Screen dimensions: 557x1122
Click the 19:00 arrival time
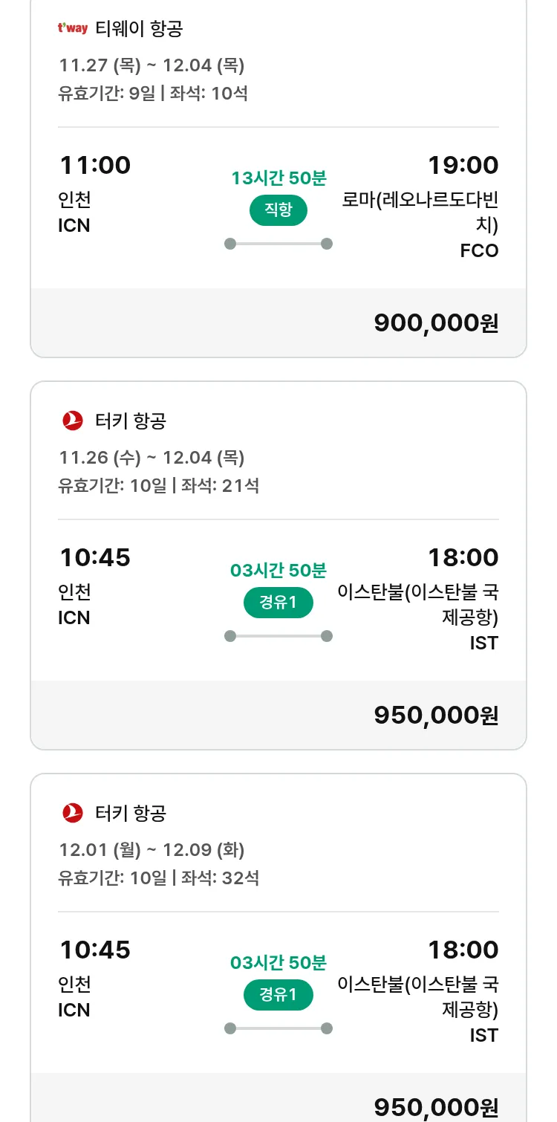(463, 165)
